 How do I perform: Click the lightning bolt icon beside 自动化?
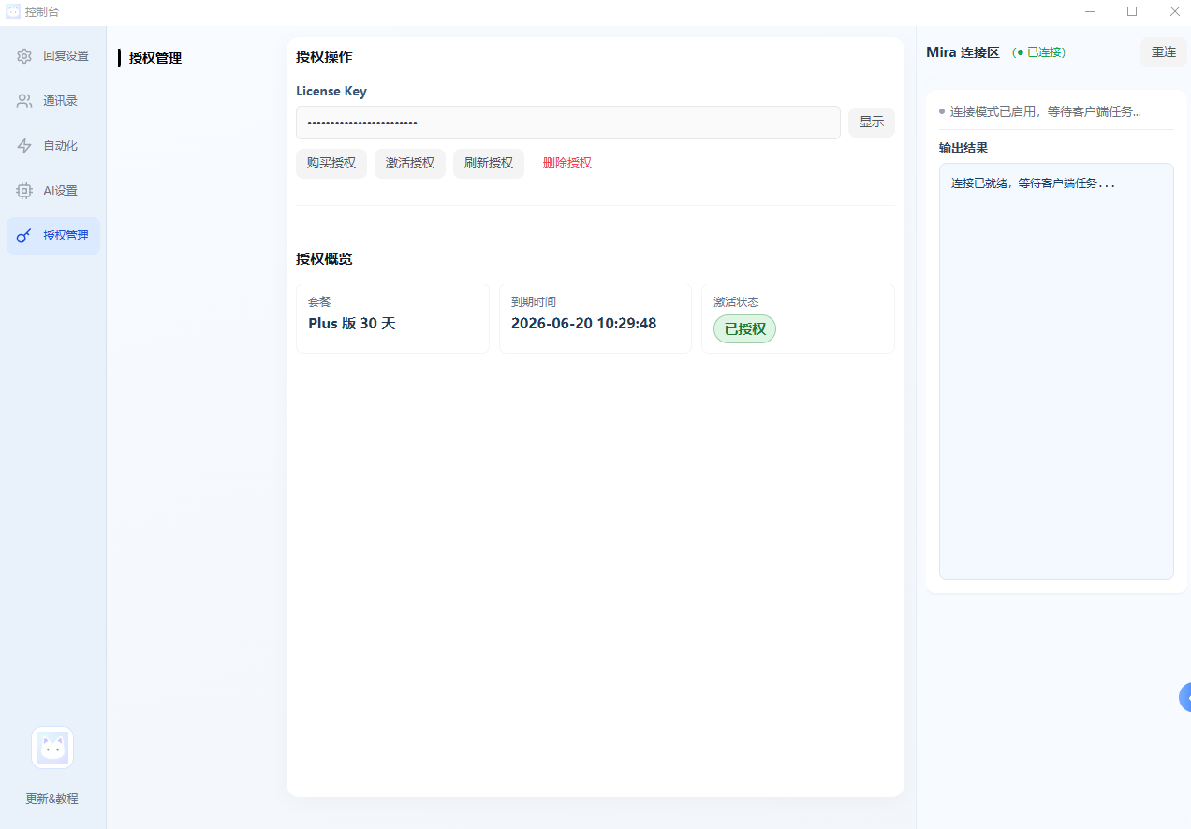click(x=24, y=146)
